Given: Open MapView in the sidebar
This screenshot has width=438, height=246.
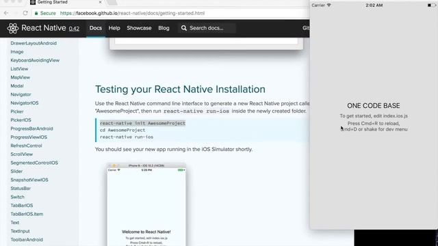Looking at the screenshot, I should click(20, 77).
